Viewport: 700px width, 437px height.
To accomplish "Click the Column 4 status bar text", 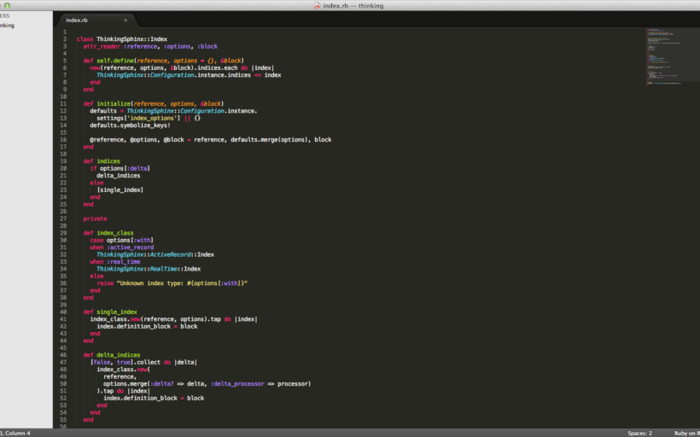I will coord(15,433).
